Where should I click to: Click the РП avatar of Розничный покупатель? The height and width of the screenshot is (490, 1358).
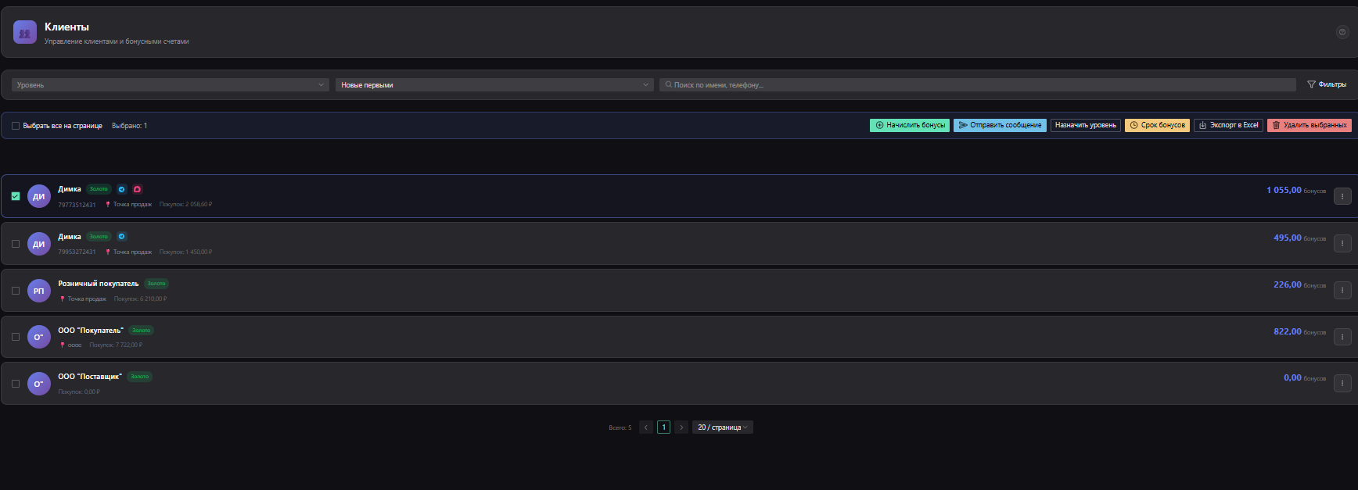[39, 291]
